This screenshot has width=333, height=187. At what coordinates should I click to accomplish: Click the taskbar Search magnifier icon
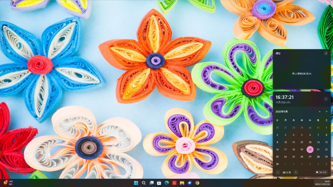tap(144, 183)
